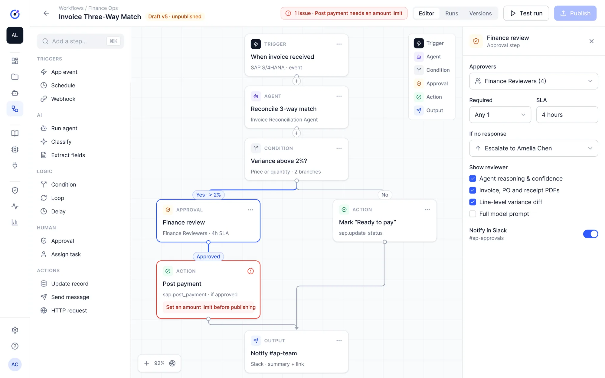Switch to the Versions tab
Screen dimensions: 605x378
(x=480, y=13)
